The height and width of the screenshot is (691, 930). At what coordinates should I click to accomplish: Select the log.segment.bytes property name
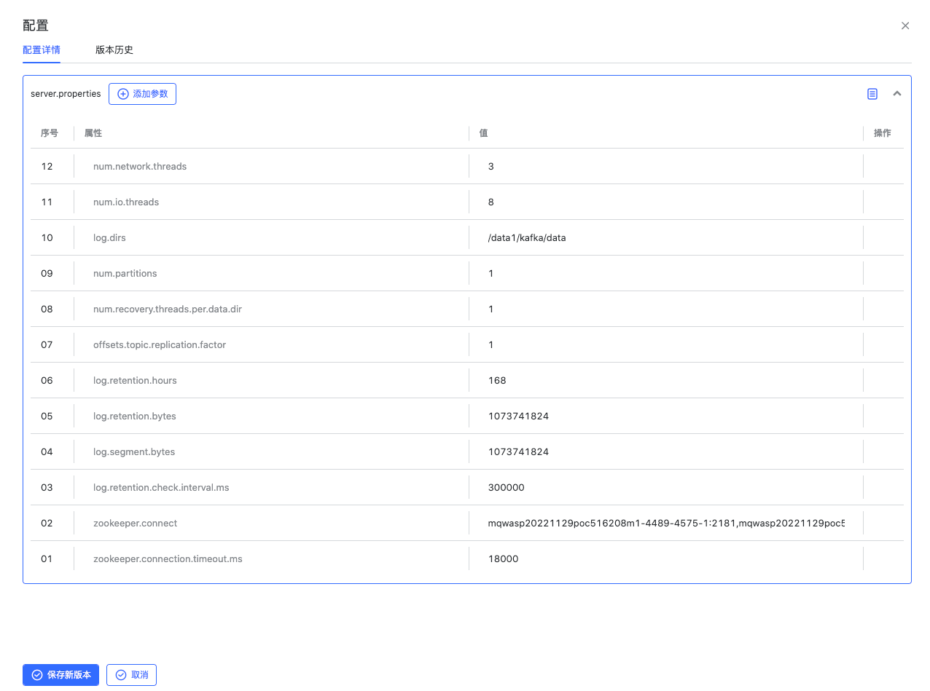point(134,452)
